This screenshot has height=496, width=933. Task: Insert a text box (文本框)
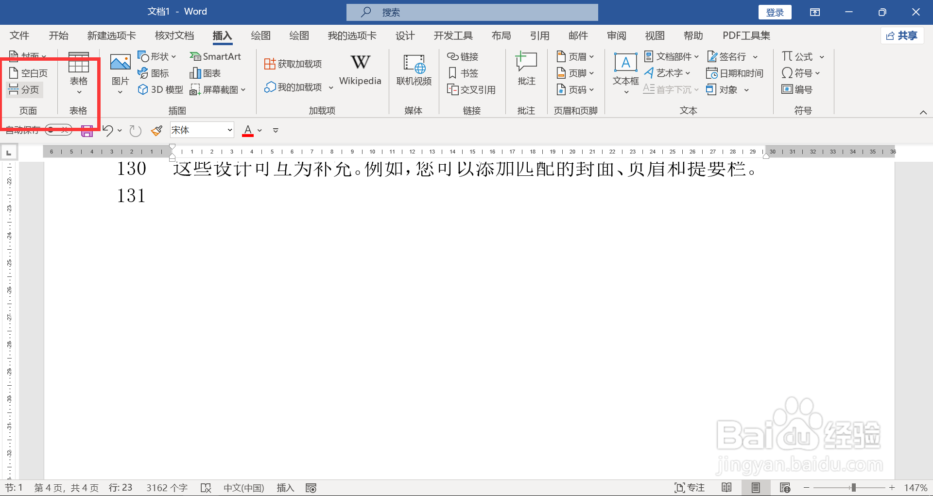pos(625,73)
